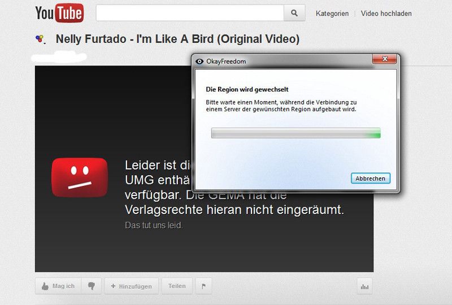This screenshot has width=452, height=305.
Task: Click the 'Die Region wird gewechselt' heading
Action: coord(247,89)
